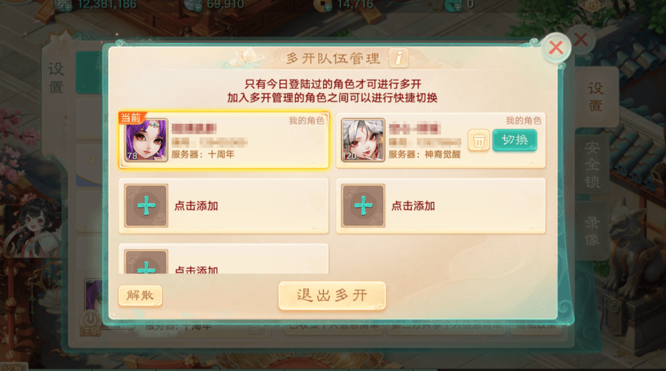Delete the 神裔觉醒 character with the trash icon
Image resolution: width=666 pixels, height=371 pixels.
479,141
